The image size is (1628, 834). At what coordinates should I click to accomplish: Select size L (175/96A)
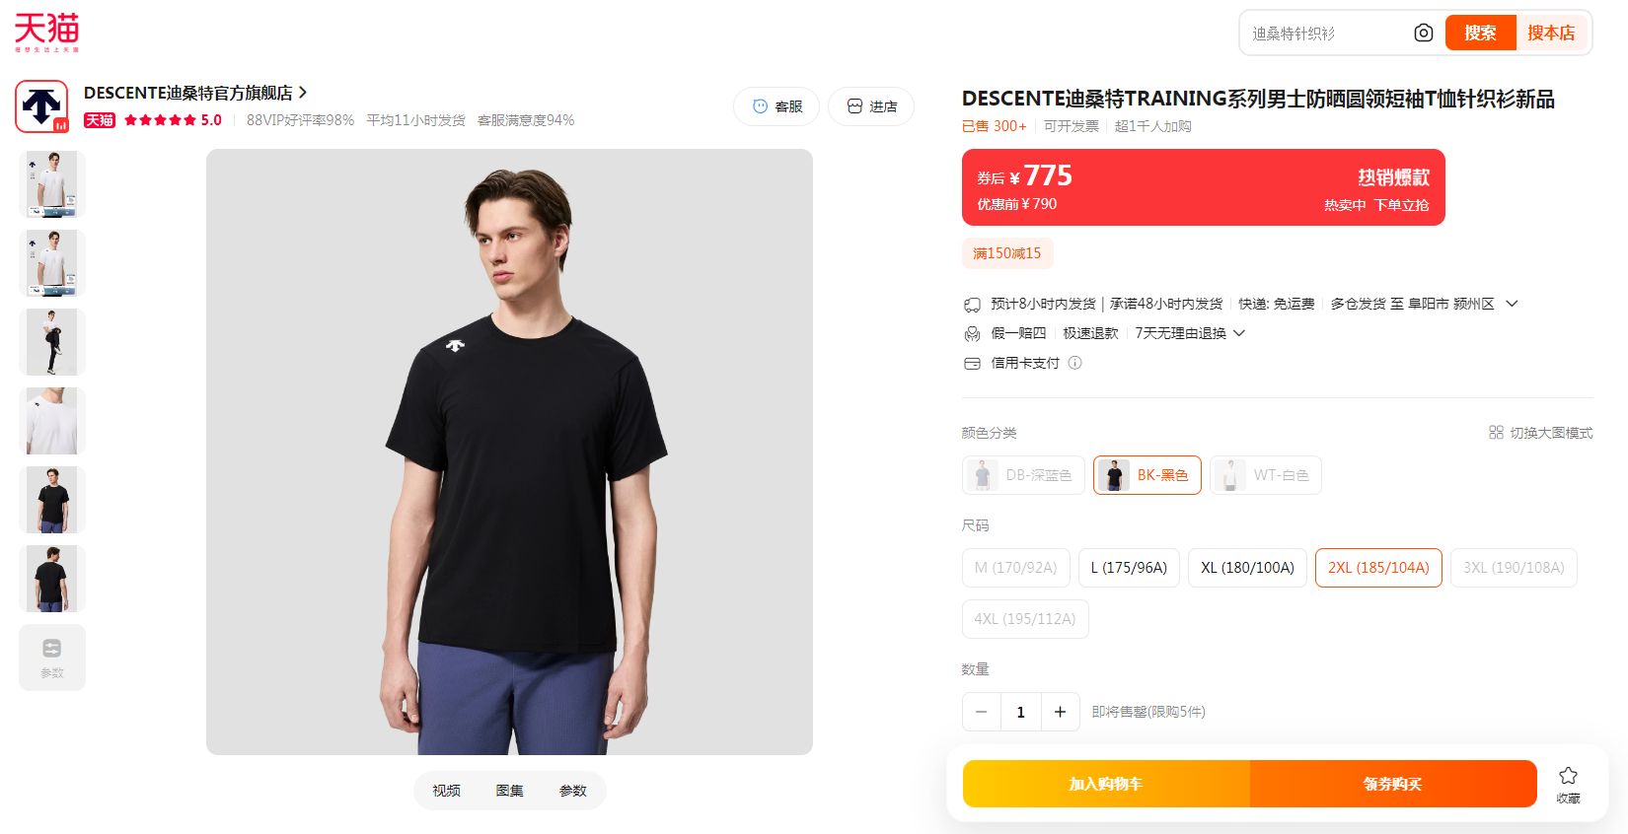[x=1129, y=568]
